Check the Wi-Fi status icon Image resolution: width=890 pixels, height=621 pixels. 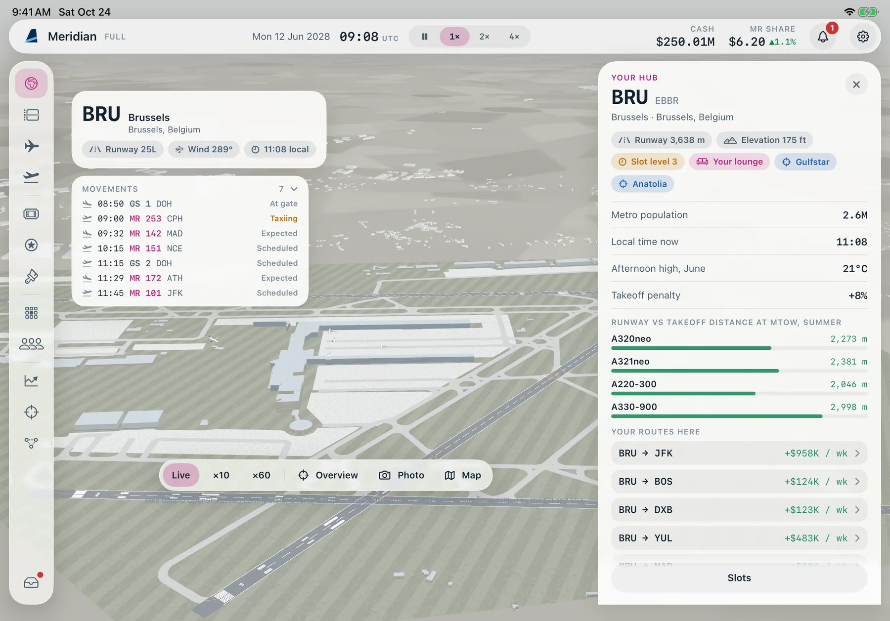click(849, 12)
